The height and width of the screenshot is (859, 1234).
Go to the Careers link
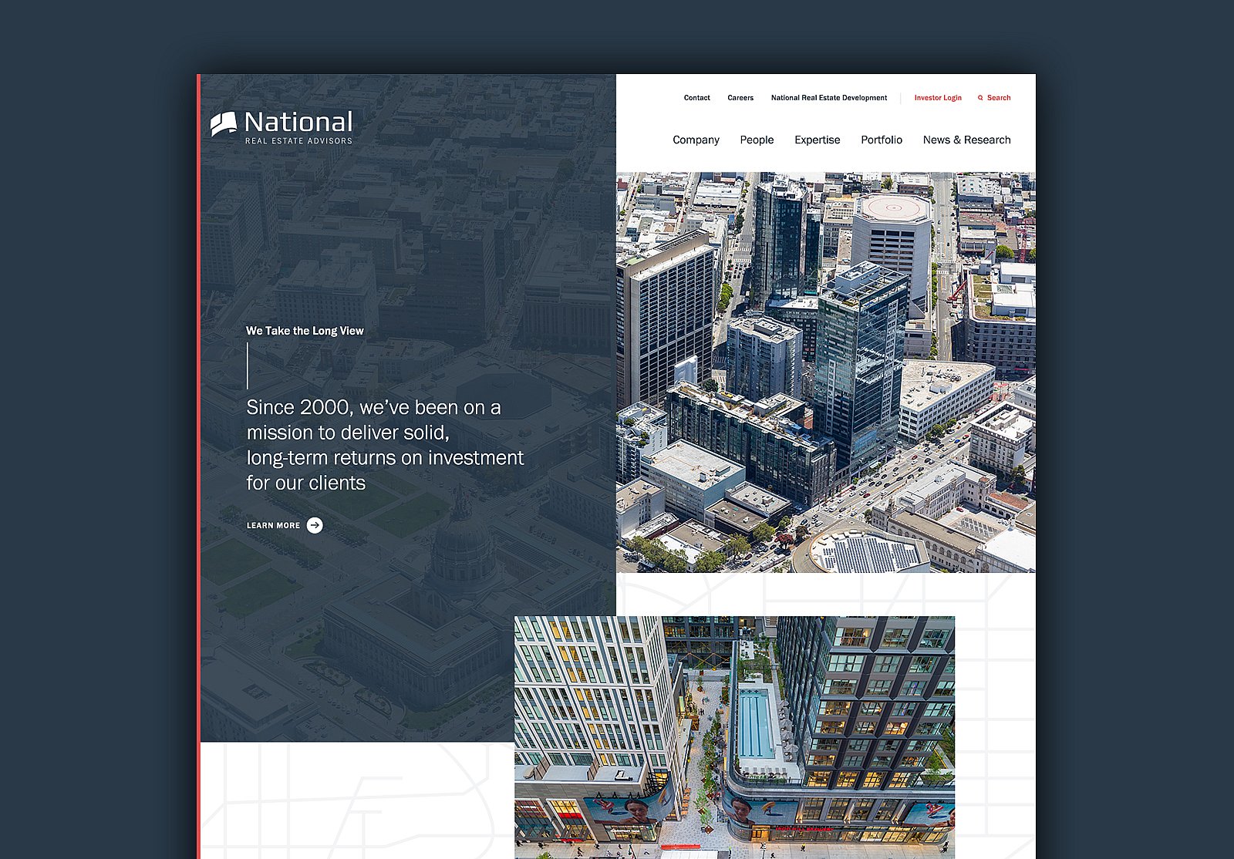click(x=740, y=98)
